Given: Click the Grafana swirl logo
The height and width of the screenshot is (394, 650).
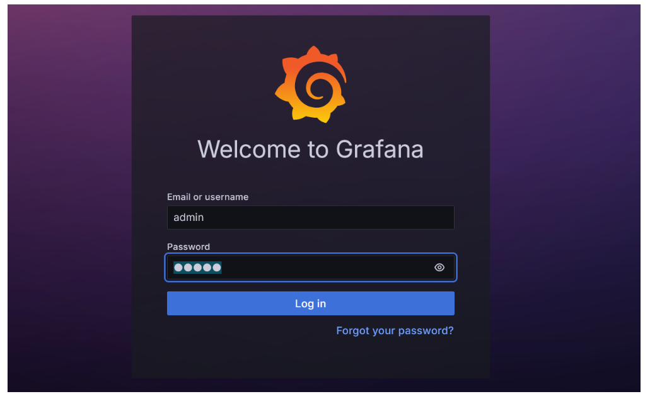Looking at the screenshot, I should (x=310, y=84).
